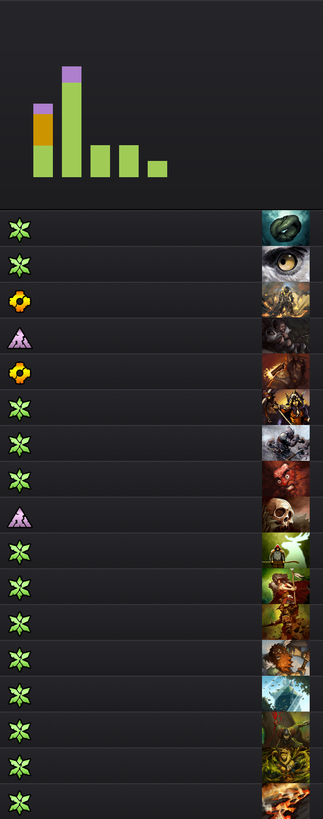Click the green leaf icon beside the stag silhouette card
This screenshot has height=819, width=323.
20,552
